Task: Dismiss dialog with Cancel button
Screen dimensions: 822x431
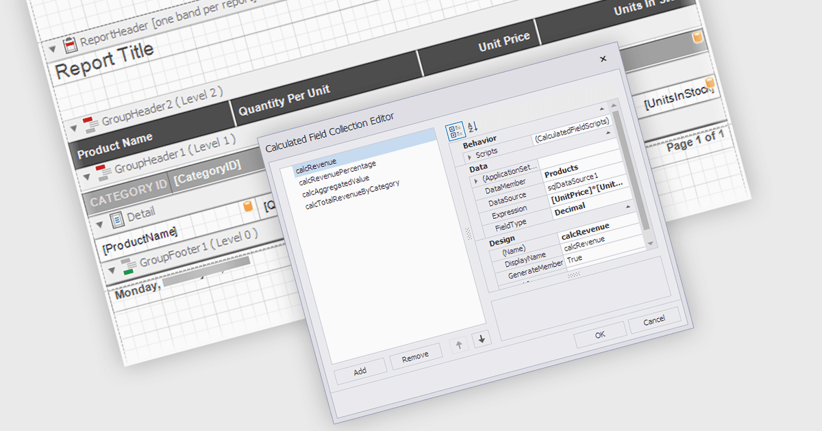Action: (654, 319)
